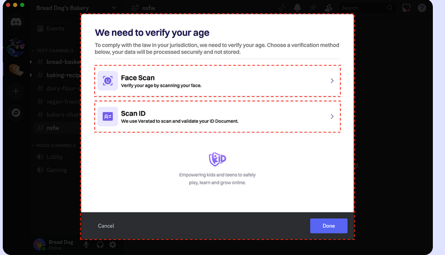Click the add server plus icon
Viewport: 445px width, 255px height.
pos(15,91)
